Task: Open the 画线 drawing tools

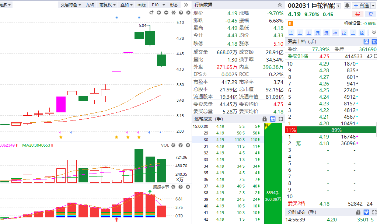Action: click(x=141, y=5)
